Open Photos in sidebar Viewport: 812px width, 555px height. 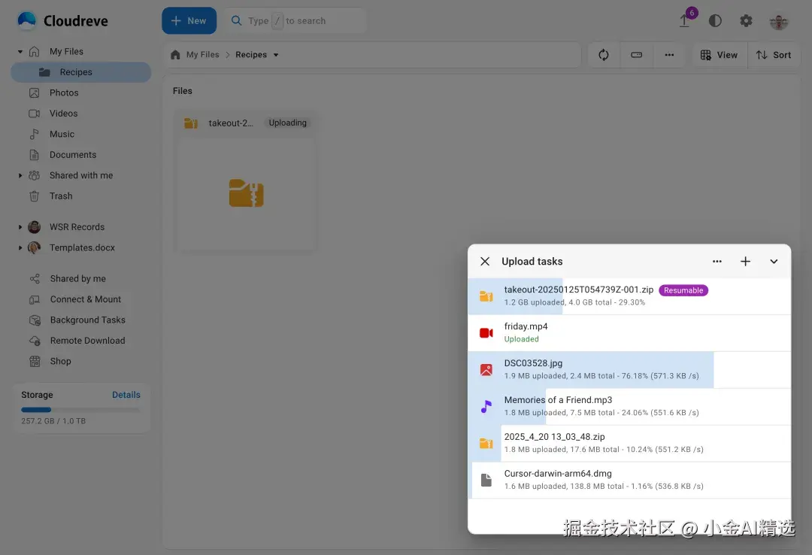(64, 92)
